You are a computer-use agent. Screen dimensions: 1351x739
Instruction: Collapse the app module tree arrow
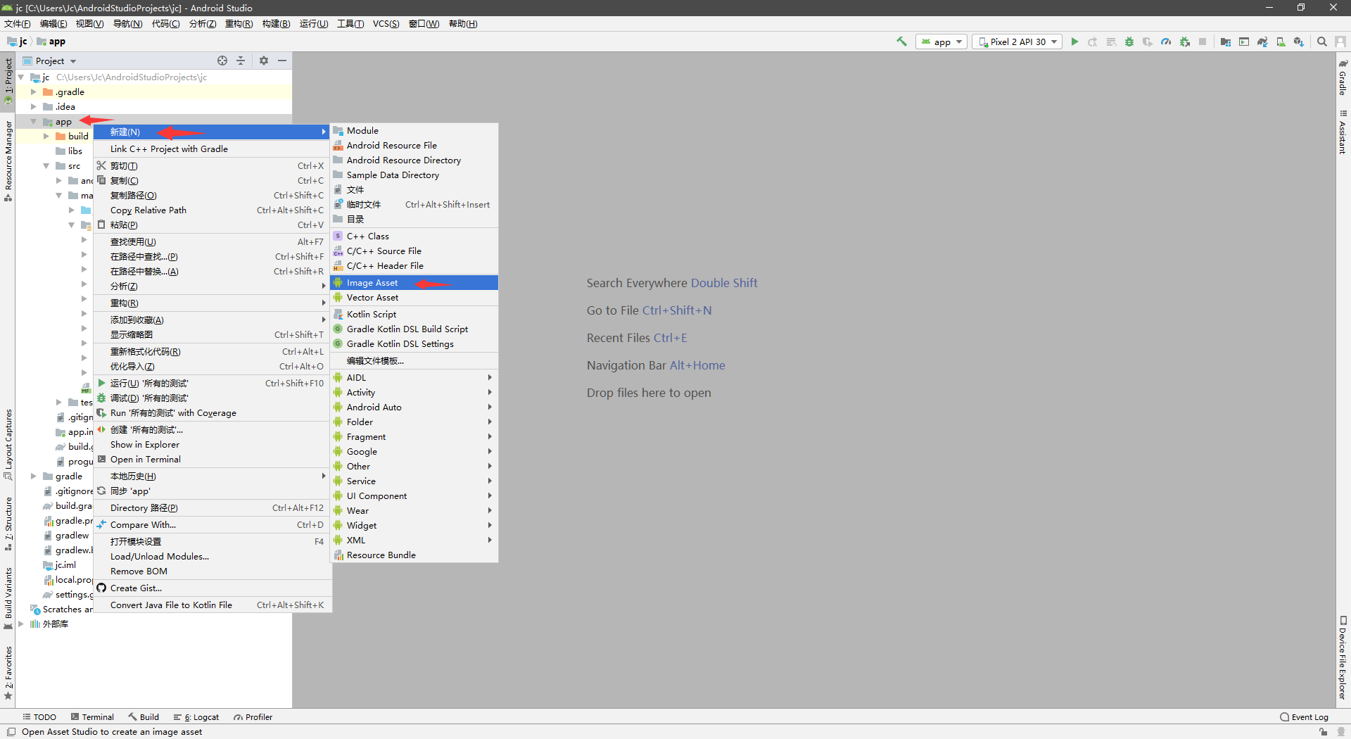33,121
